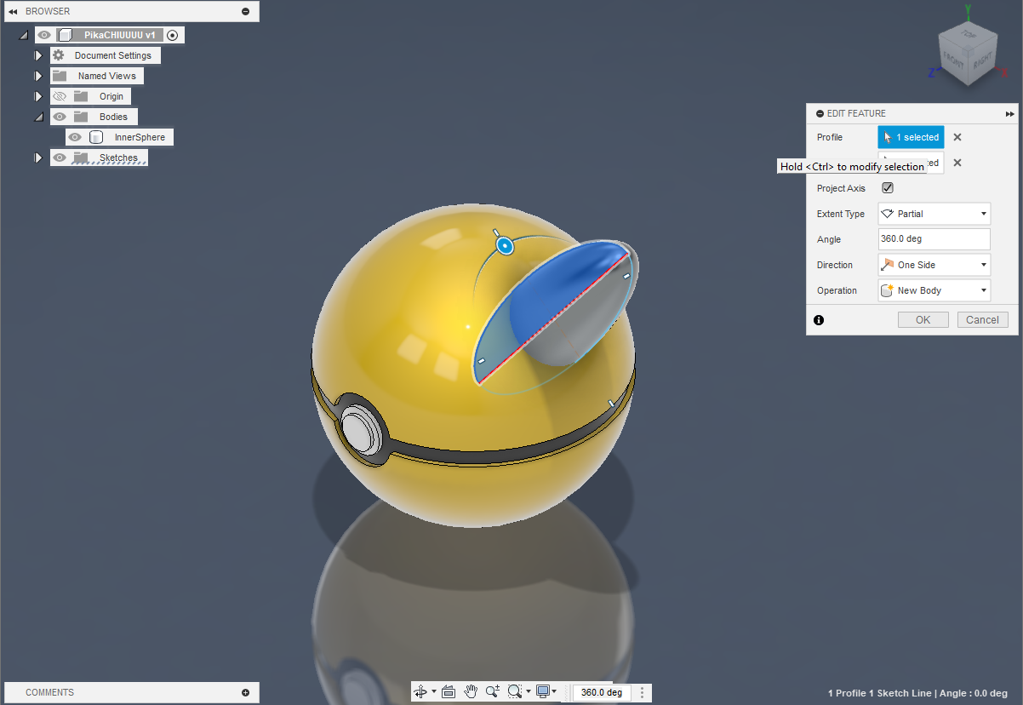Hide the Bodies folder
Image resolution: width=1023 pixels, height=705 pixels.
pos(60,117)
